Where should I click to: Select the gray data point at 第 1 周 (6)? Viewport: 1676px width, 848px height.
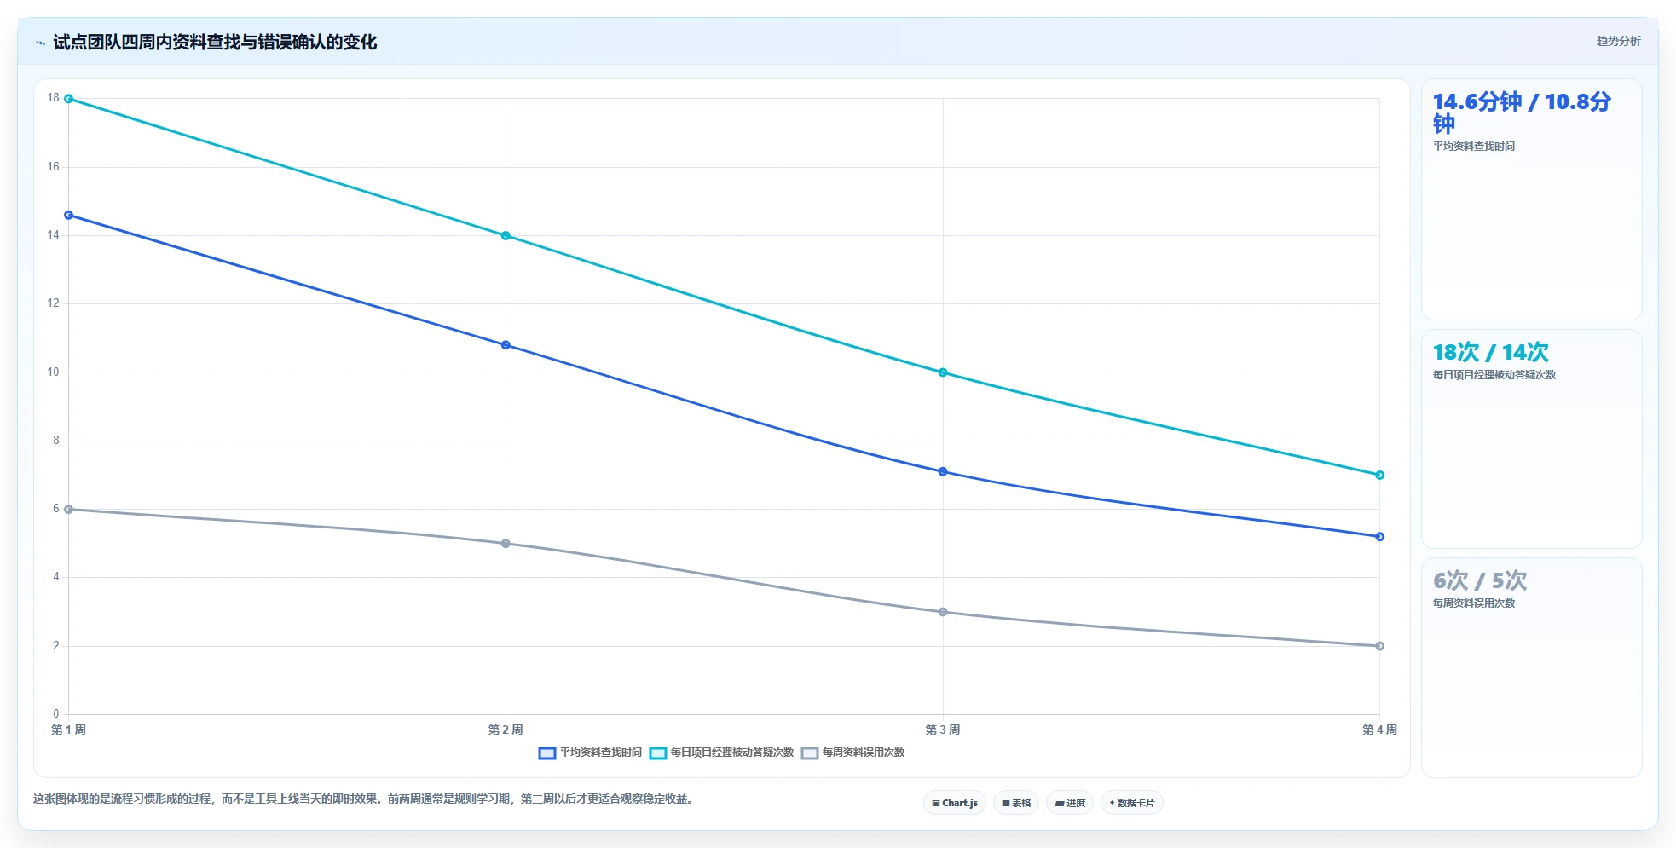(x=69, y=510)
